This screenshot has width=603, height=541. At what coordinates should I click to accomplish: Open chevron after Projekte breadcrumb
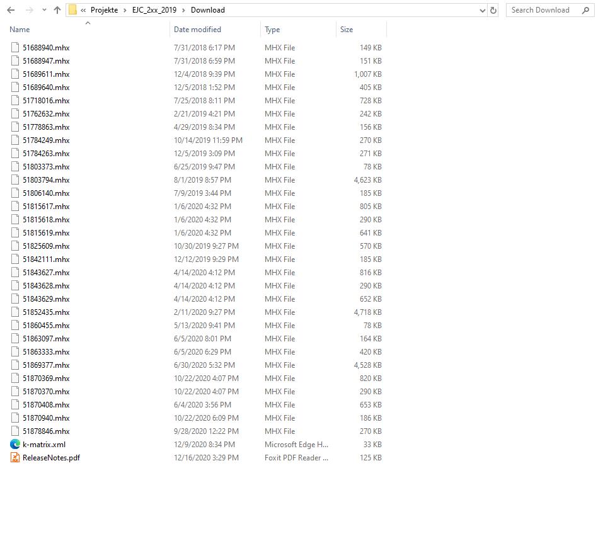coord(125,10)
